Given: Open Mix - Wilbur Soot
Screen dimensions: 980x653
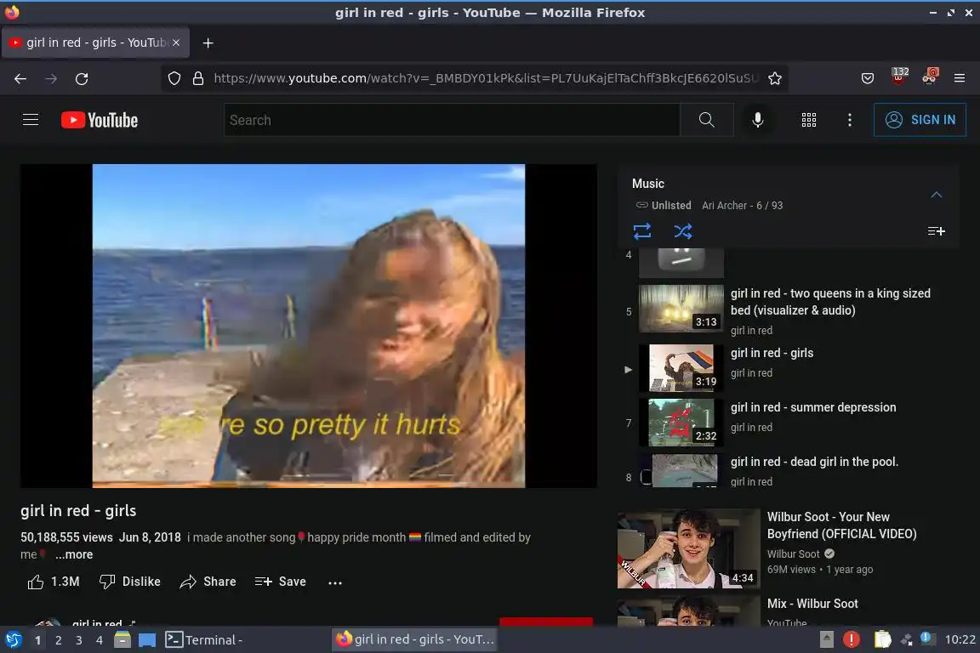Looking at the screenshot, I should [x=812, y=604].
